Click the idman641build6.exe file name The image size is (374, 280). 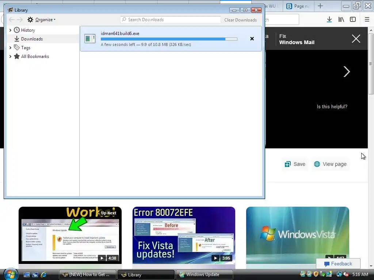pos(120,33)
